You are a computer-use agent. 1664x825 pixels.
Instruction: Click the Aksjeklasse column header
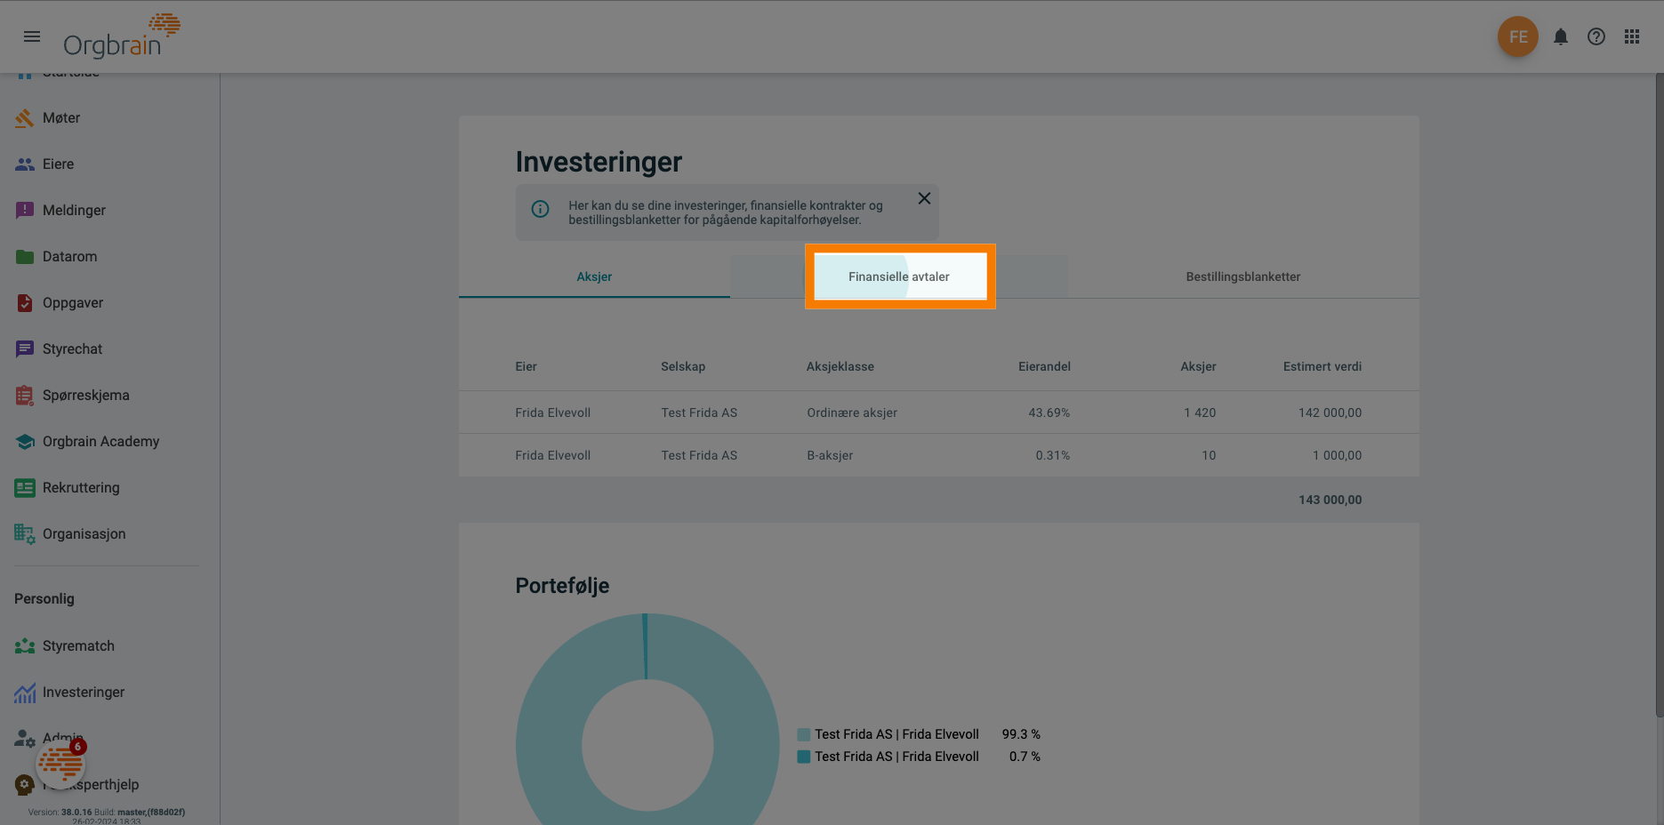coord(840,366)
